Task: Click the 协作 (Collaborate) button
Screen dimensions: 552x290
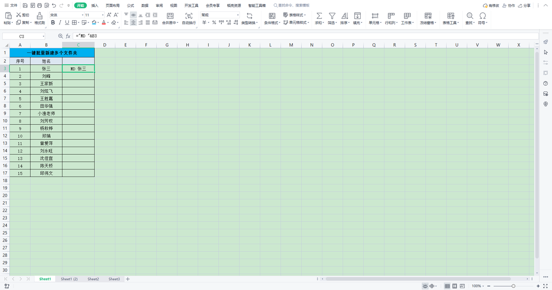Action: 509,6
